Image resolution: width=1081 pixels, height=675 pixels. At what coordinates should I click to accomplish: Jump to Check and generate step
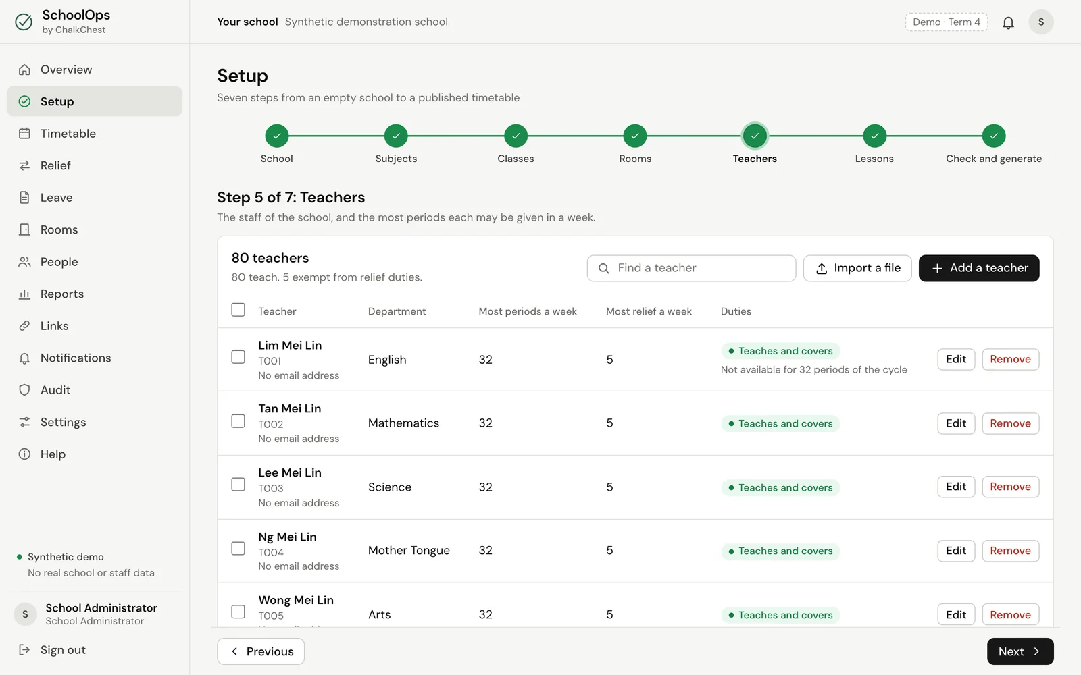tap(994, 144)
